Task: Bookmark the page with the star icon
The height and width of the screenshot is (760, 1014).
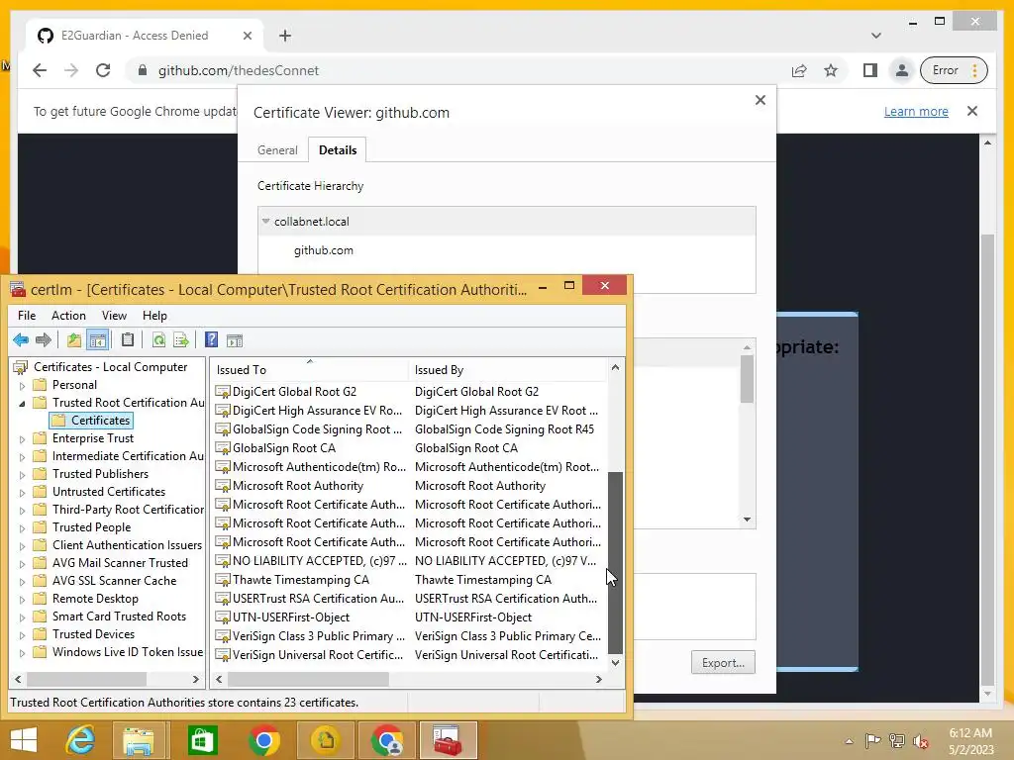Action: pyautogui.click(x=831, y=70)
